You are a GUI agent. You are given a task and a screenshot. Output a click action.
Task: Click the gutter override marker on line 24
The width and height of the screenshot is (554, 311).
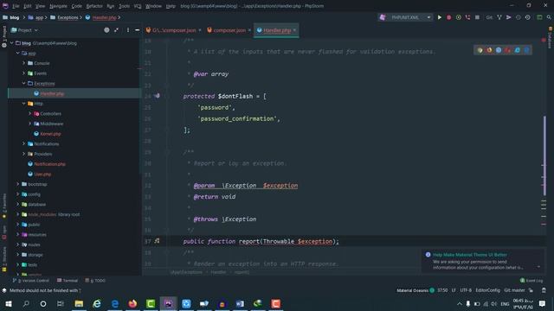pyautogui.click(x=157, y=96)
